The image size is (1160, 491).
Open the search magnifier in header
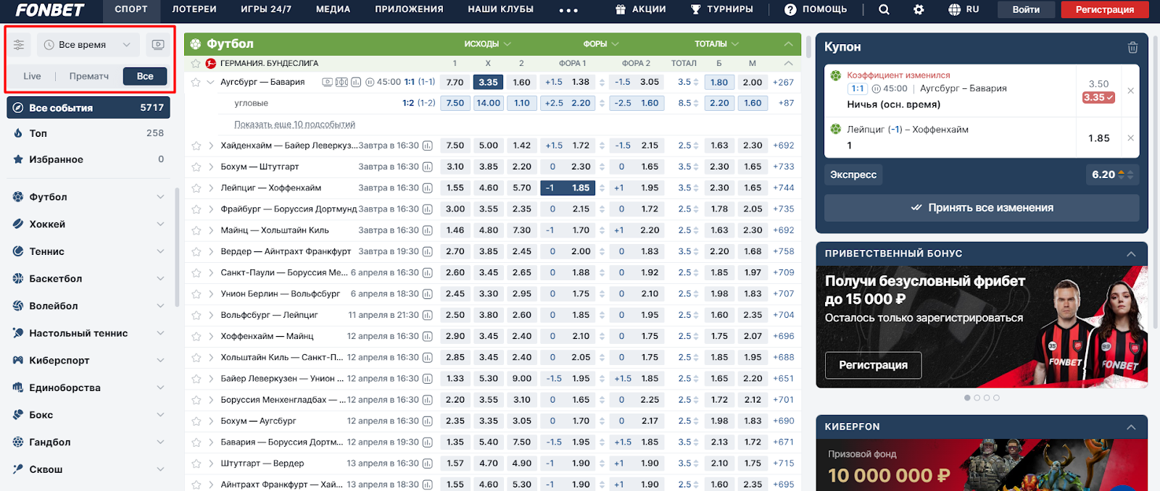(884, 9)
